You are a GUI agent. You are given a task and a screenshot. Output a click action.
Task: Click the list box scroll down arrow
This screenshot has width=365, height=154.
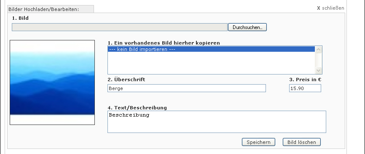[318, 70]
